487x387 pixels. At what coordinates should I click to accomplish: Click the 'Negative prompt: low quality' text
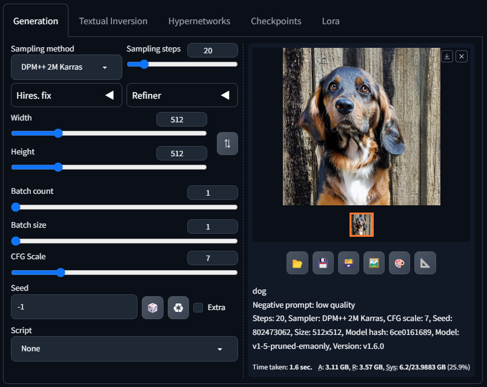303,305
